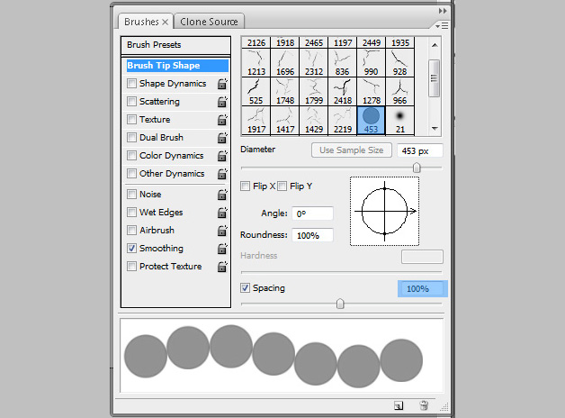Choose the 525 crack brush preset
The width and height of the screenshot is (565, 418).
256,92
